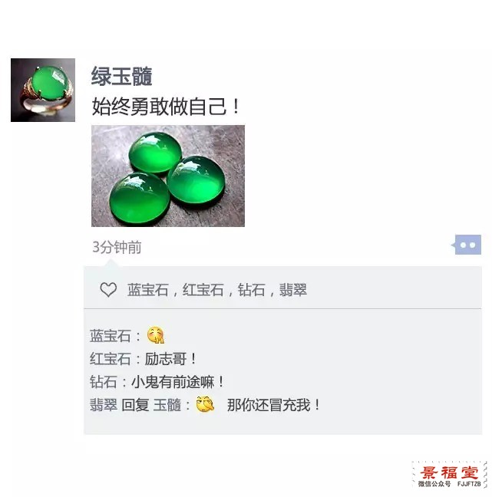Open 翡翠 in the likes list
This screenshot has height=497, width=492.
[x=293, y=290]
